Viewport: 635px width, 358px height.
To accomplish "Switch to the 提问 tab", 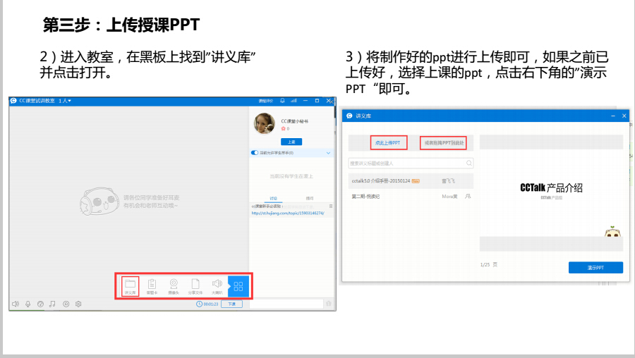I will (310, 198).
